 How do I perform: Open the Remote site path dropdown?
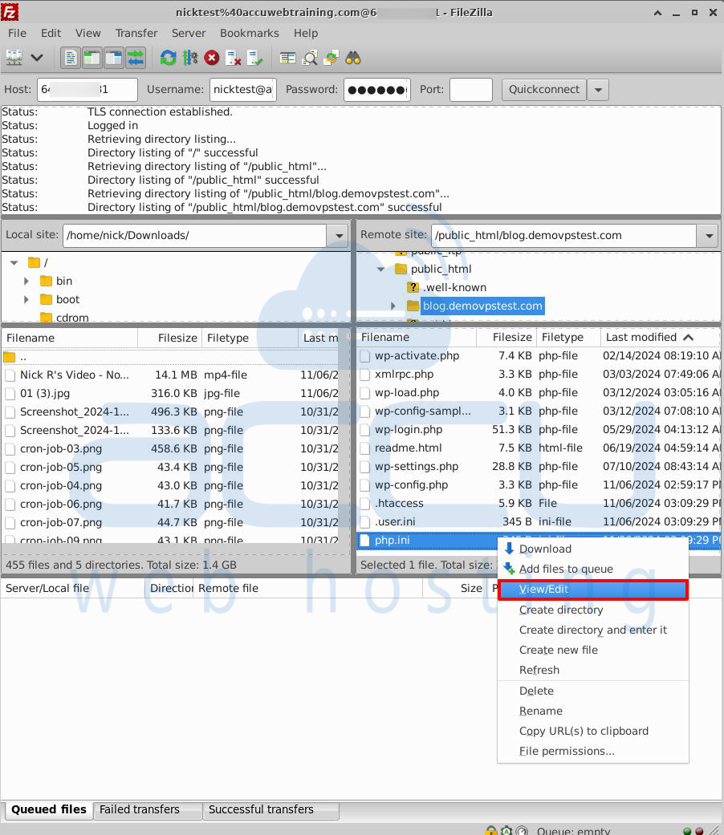[x=709, y=235]
